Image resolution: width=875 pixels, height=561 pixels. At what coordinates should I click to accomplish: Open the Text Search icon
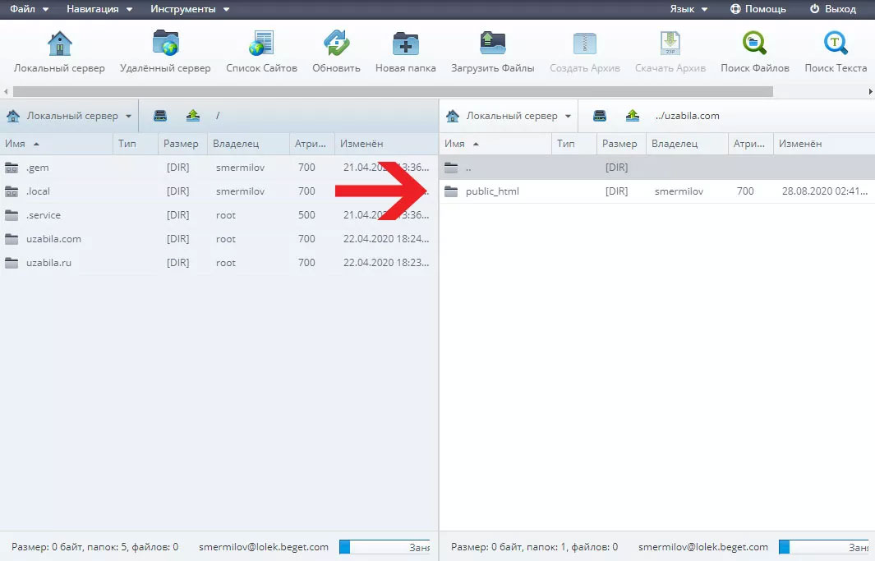coord(836,44)
